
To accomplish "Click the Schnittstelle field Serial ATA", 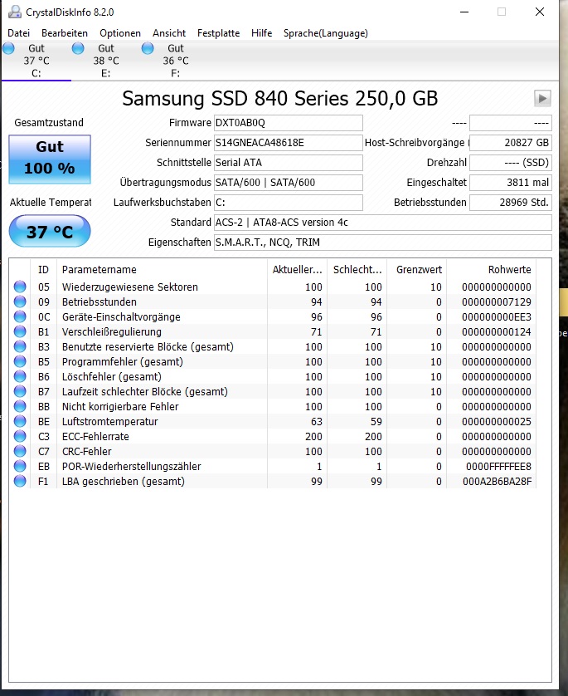I will pos(289,163).
